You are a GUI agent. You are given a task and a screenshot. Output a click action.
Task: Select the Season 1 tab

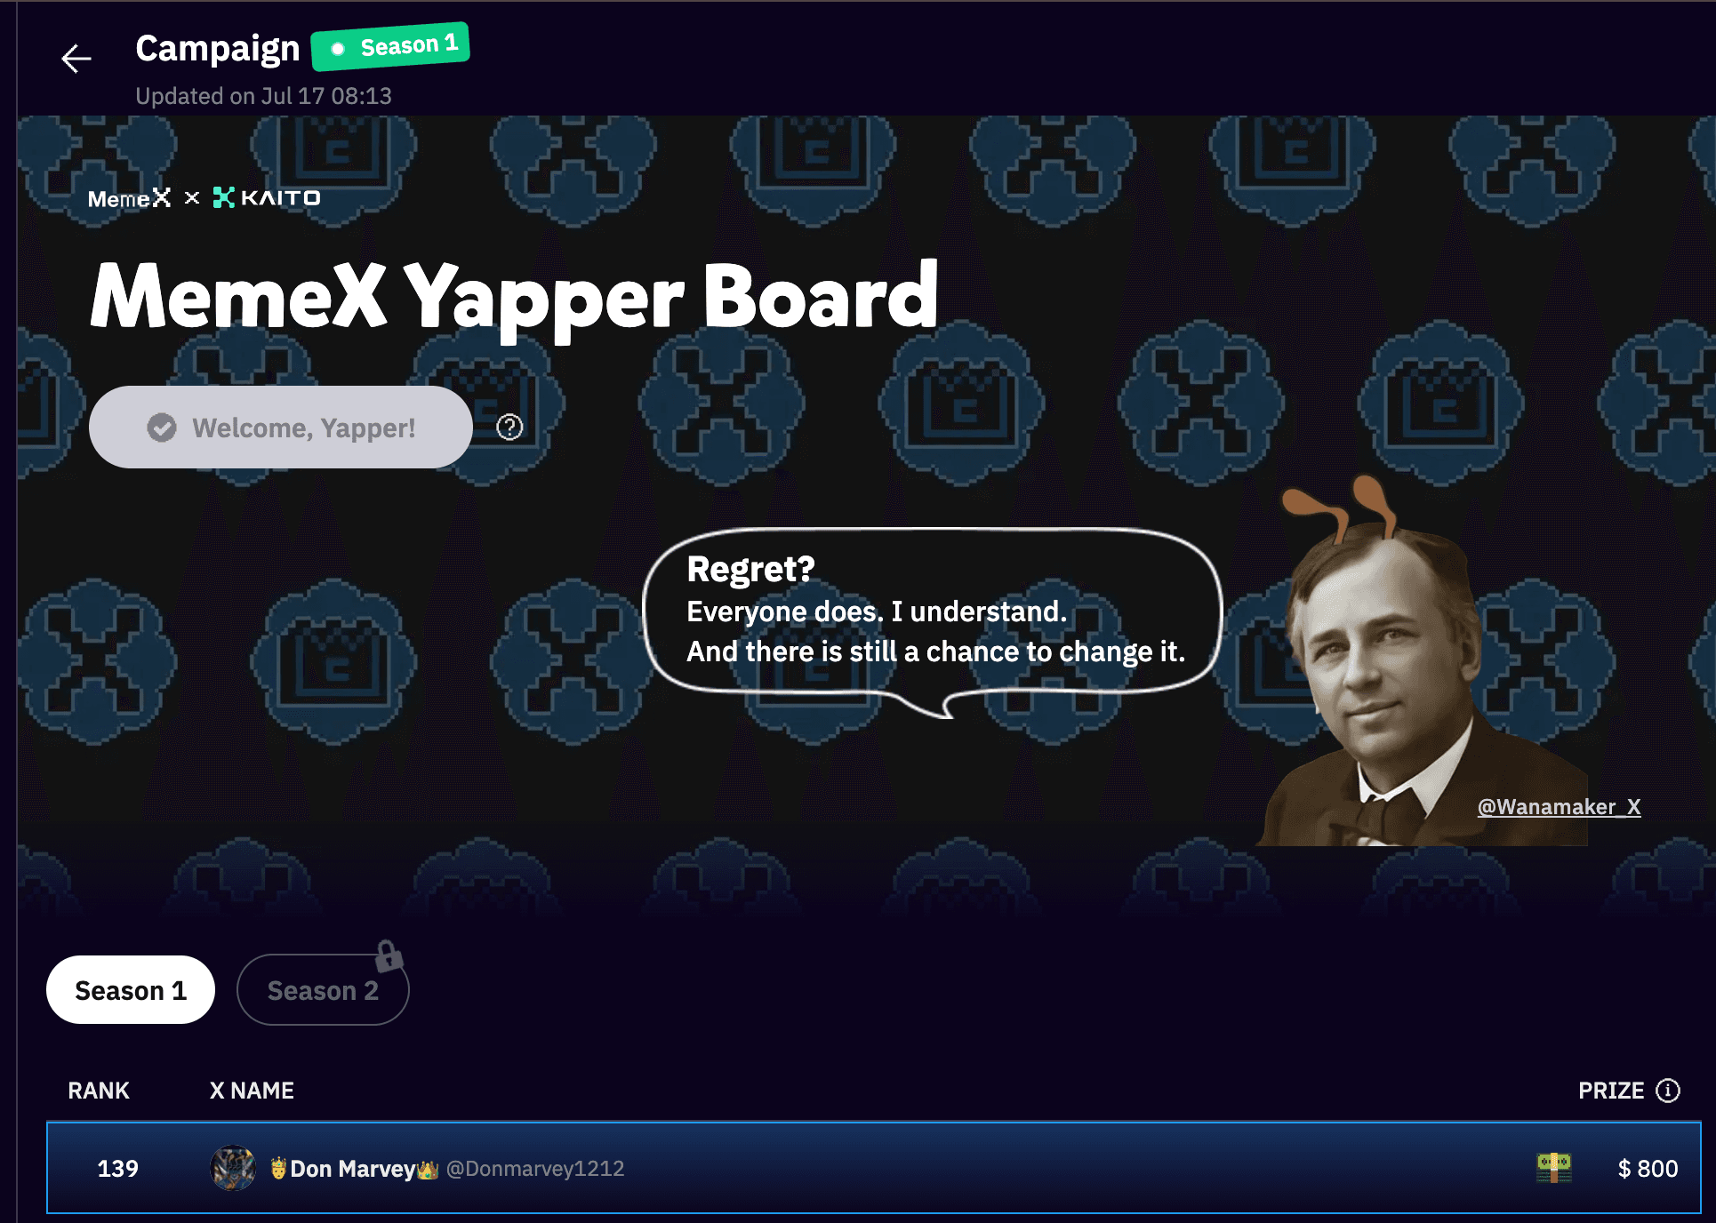(131, 990)
